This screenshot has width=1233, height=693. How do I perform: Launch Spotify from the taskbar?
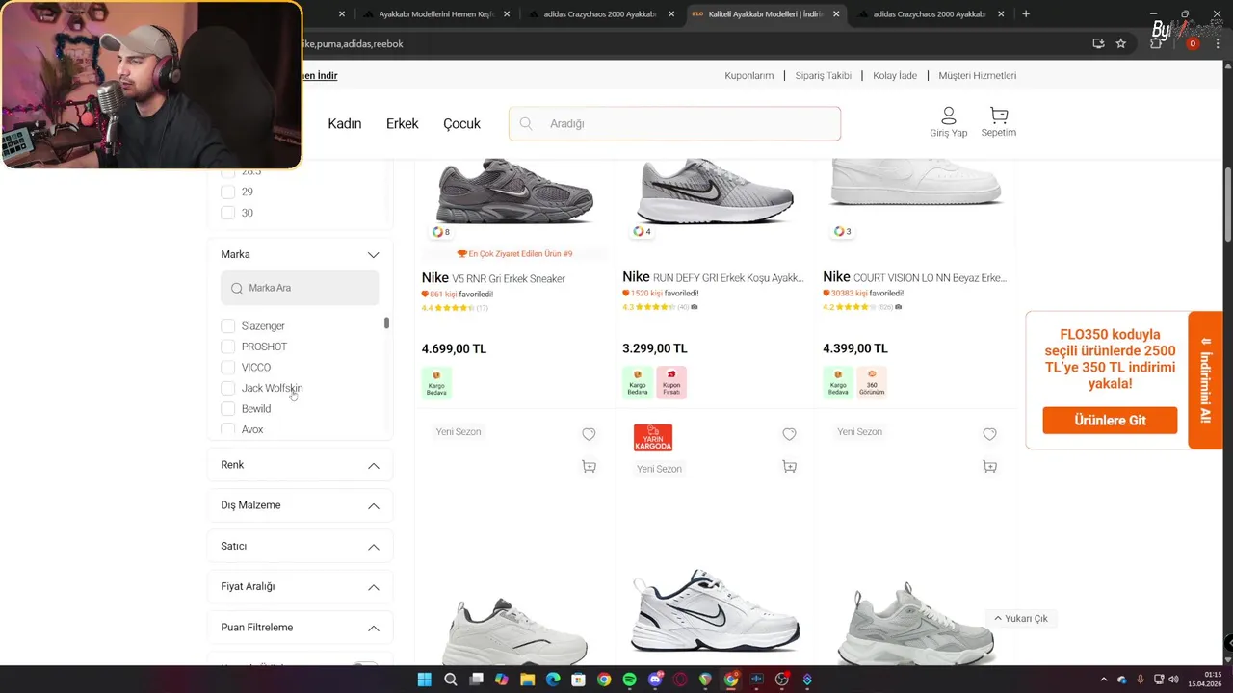(629, 680)
